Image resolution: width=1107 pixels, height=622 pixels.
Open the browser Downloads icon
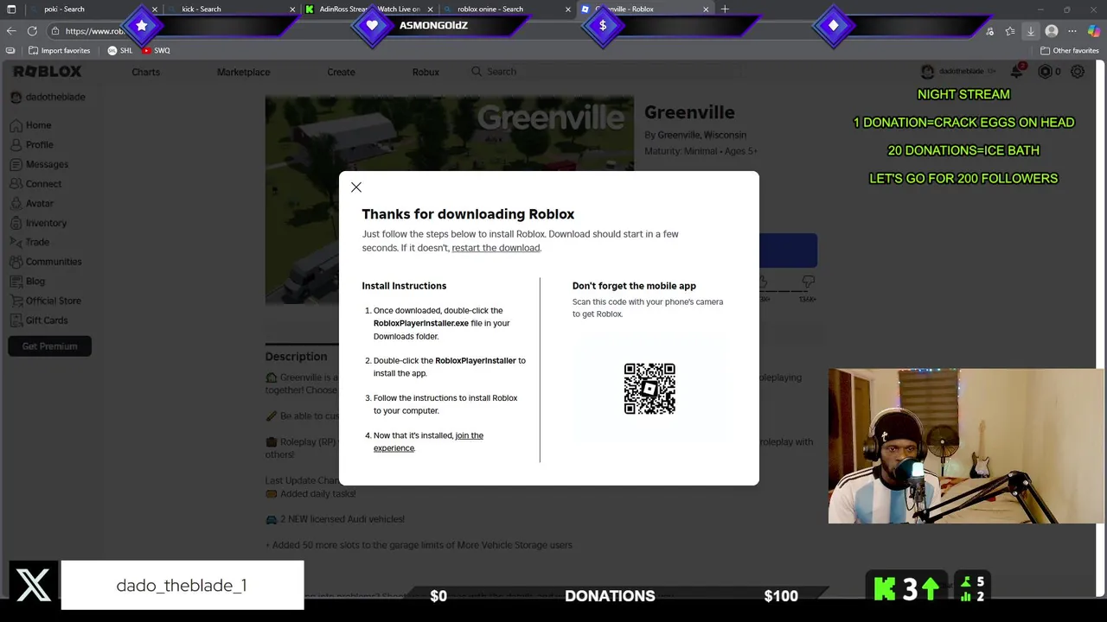click(x=1031, y=31)
